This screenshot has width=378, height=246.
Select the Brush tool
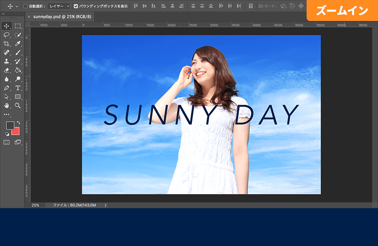(x=18, y=52)
